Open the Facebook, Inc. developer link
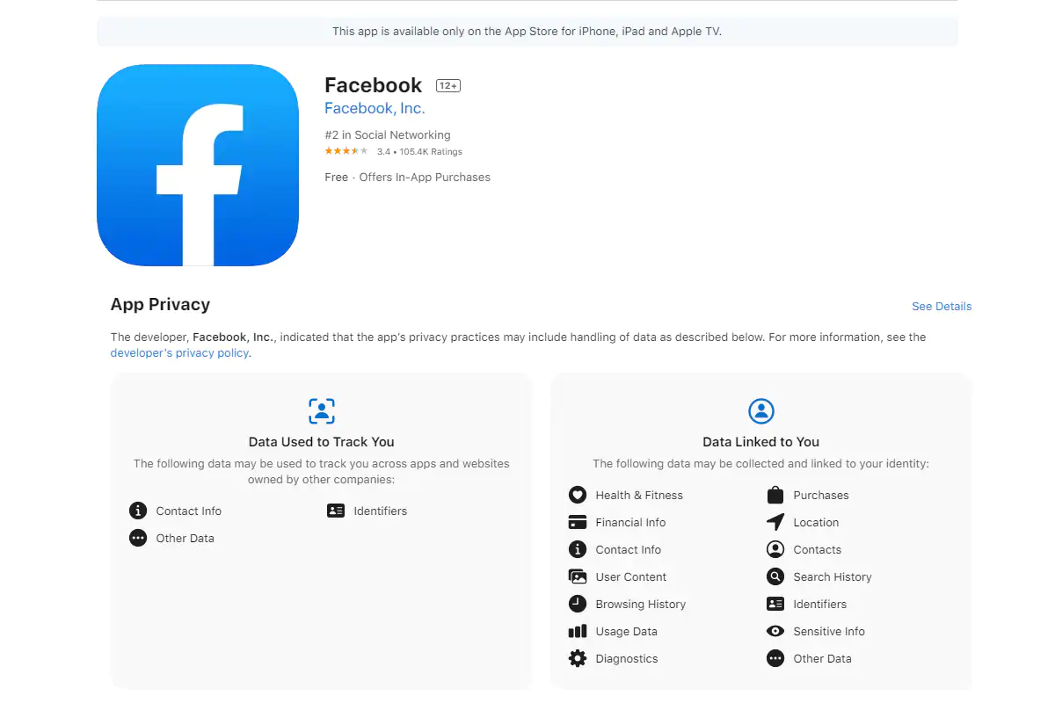Image resolution: width=1055 pixels, height=703 pixels. [375, 108]
